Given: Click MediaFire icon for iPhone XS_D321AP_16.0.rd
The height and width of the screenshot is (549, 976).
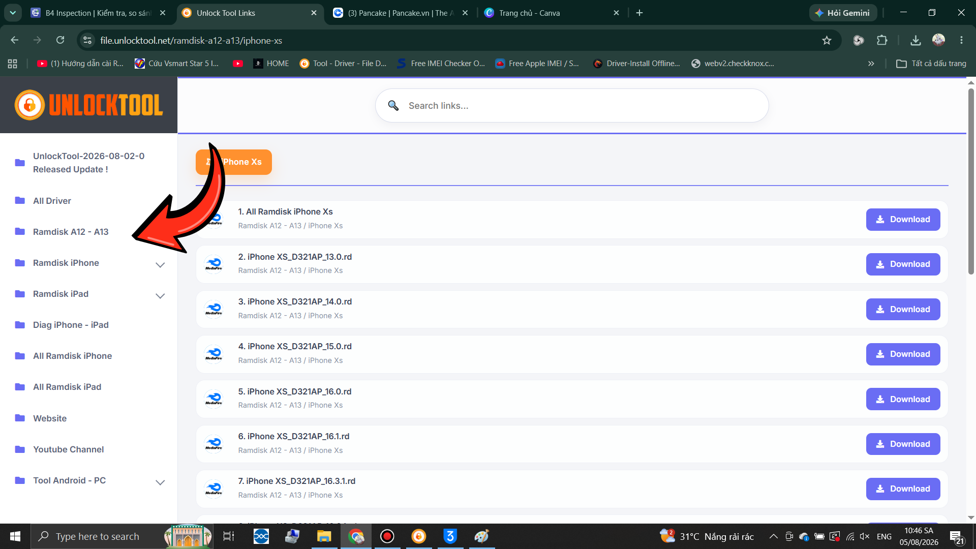Looking at the screenshot, I should click(214, 399).
